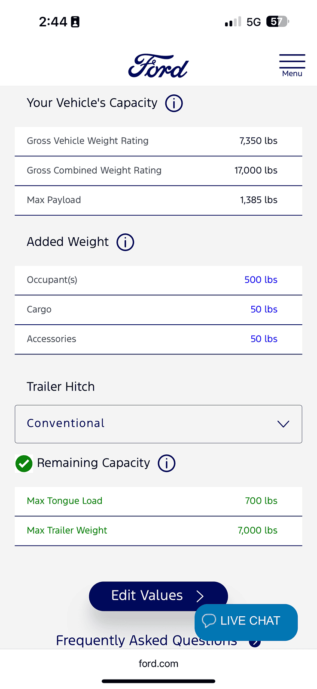Open the Trailer Hitch Conventional dropdown
The image size is (317, 689).
click(x=146, y=424)
